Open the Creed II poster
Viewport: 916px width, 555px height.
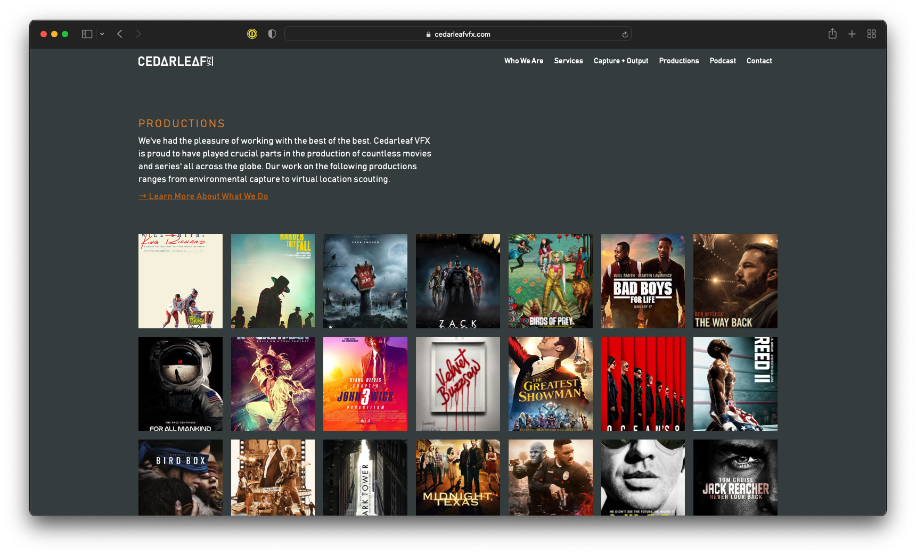735,384
